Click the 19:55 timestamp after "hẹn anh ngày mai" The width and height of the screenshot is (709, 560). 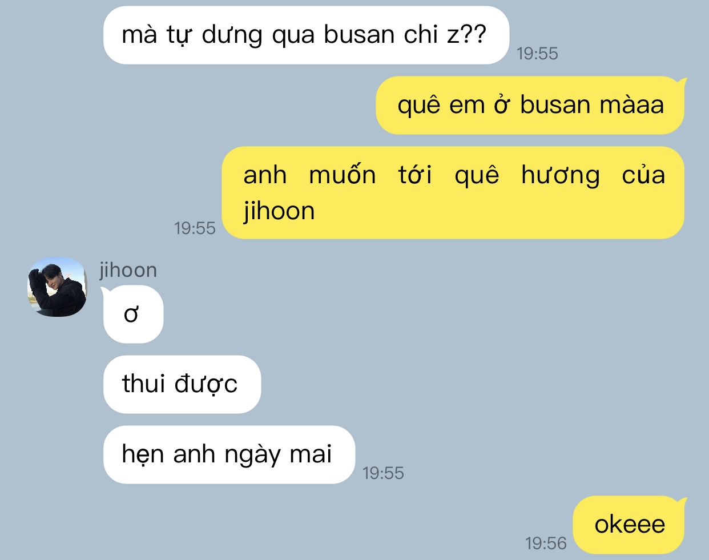[383, 473]
